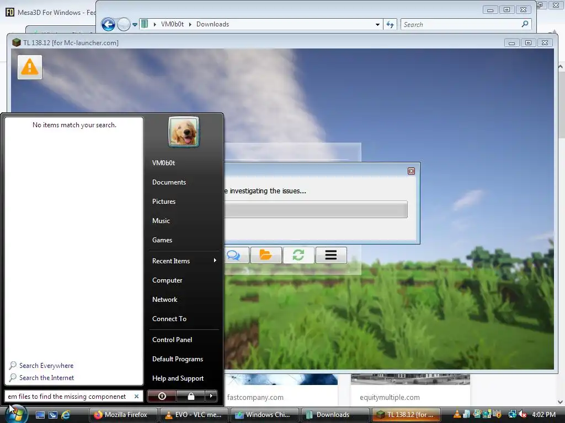This screenshot has width=565, height=423.
Task: Click browser vertical scrollbar up arrow
Action: click(x=561, y=67)
